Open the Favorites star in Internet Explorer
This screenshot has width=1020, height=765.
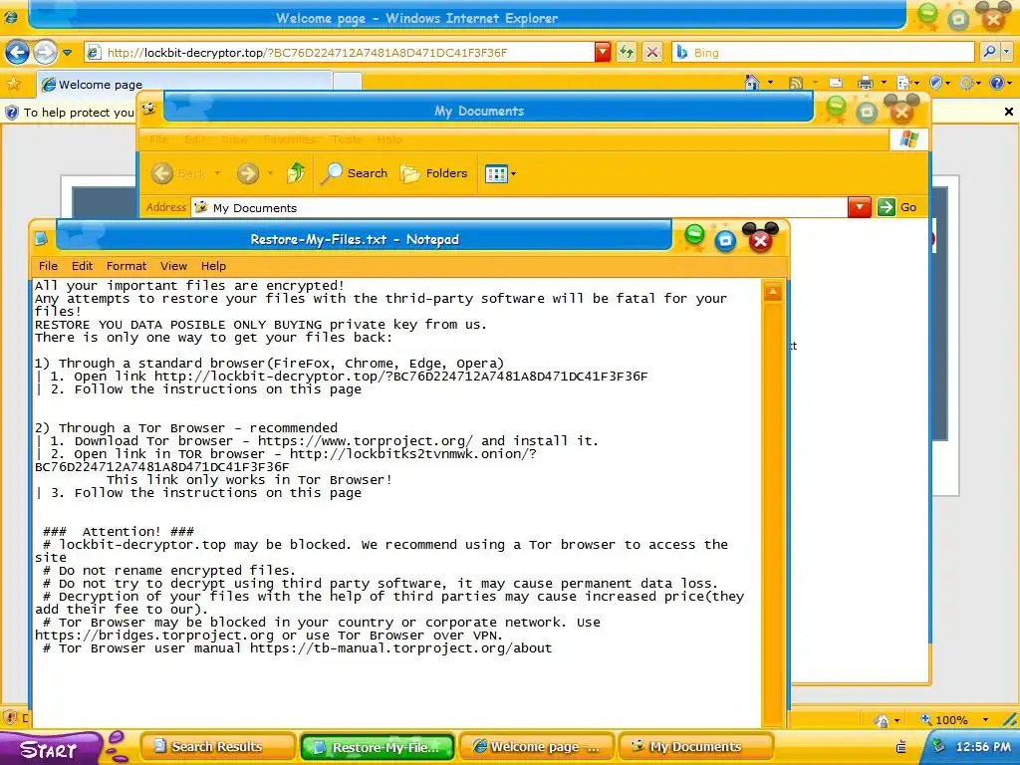13,84
